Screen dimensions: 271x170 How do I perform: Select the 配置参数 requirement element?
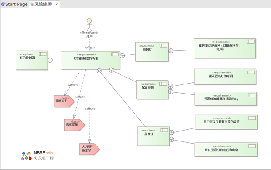coord(152,89)
